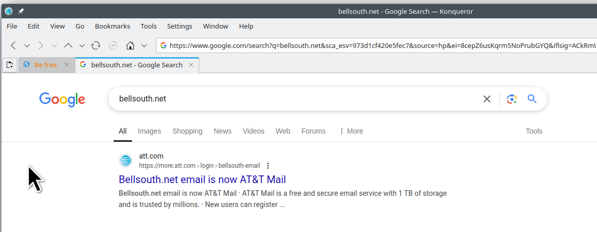This screenshot has width=597, height=232.
Task: Expand the back history dropdown arrow
Action: [27, 46]
